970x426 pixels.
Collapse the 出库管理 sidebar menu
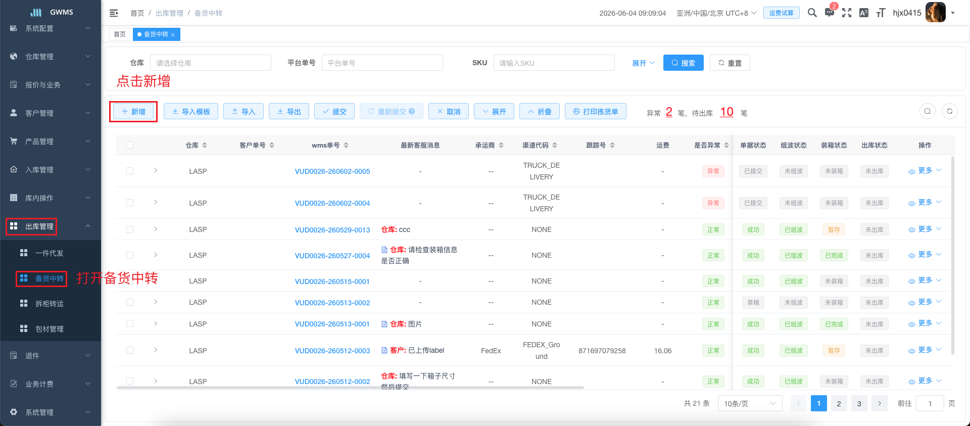(x=51, y=226)
